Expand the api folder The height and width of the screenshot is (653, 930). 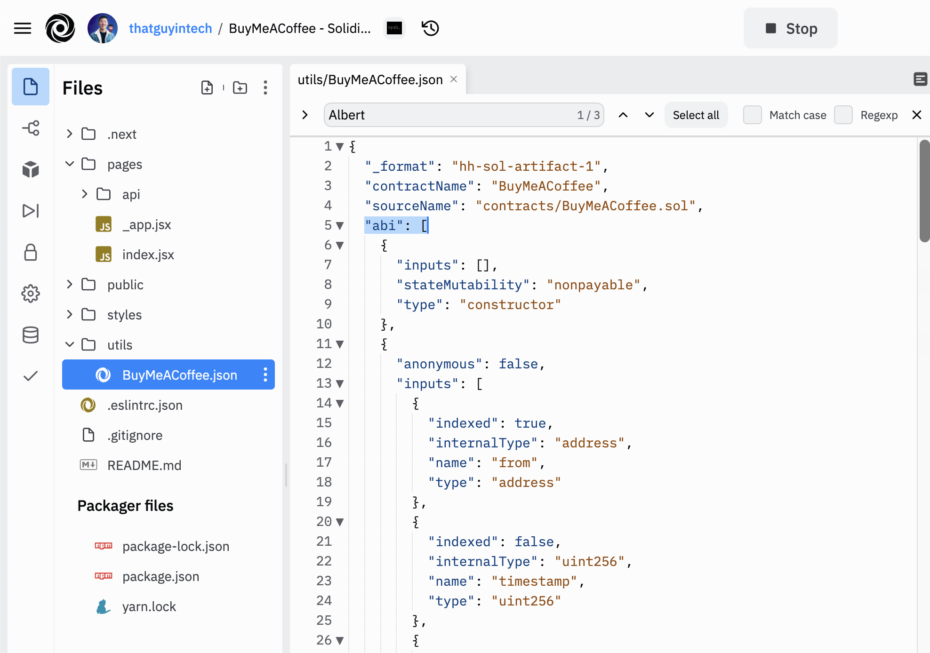85,194
